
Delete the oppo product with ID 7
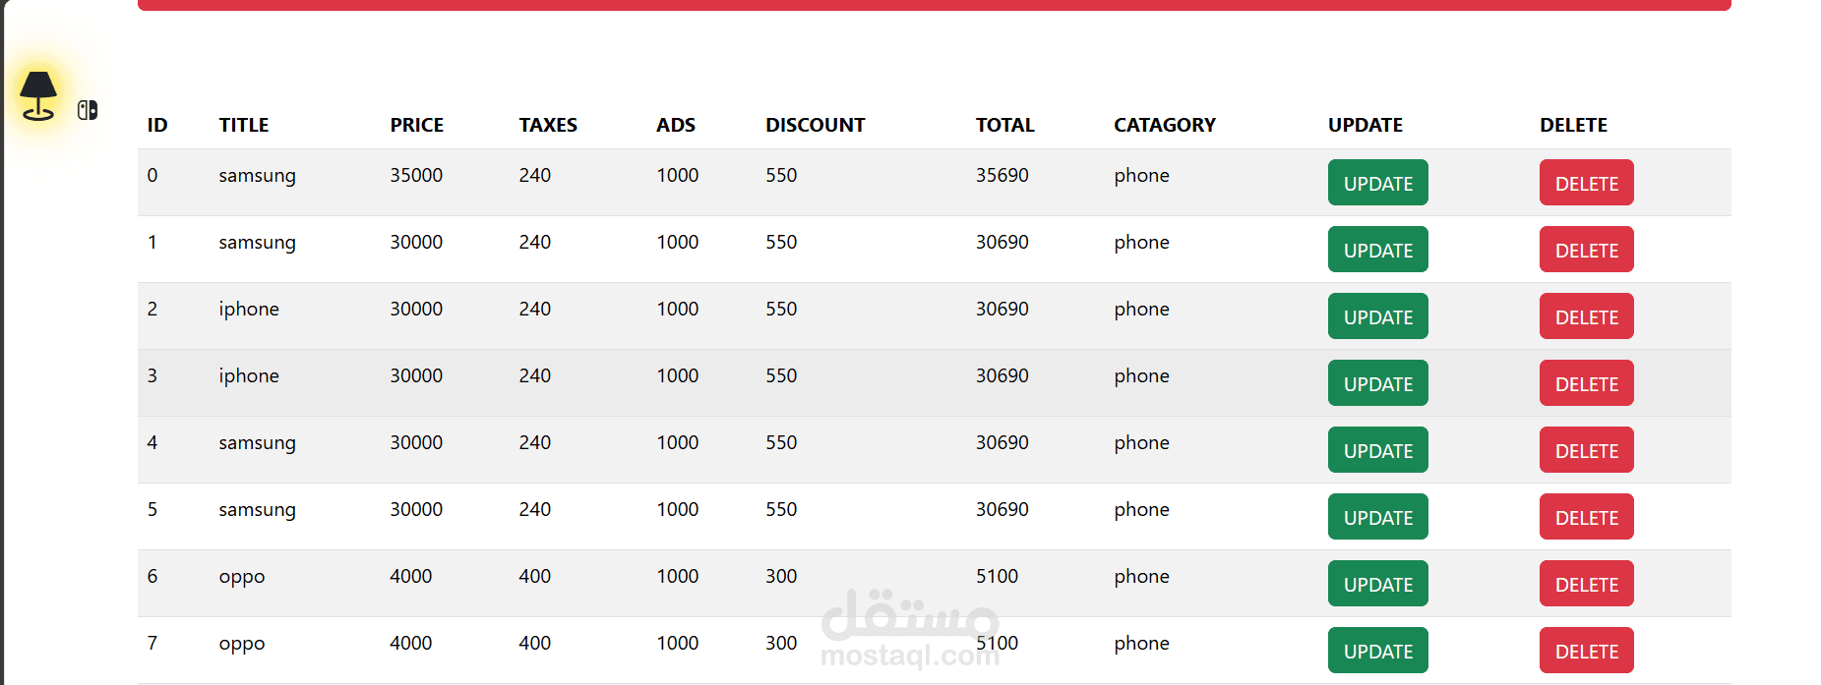(x=1586, y=651)
